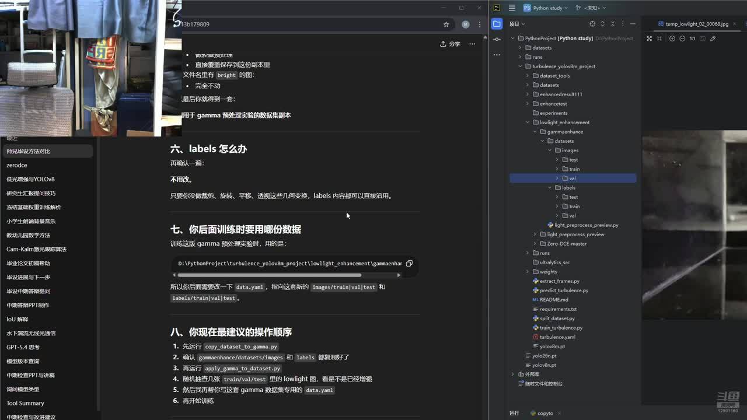Open project panel options menu
This screenshot has width=747, height=420.
[623, 24]
